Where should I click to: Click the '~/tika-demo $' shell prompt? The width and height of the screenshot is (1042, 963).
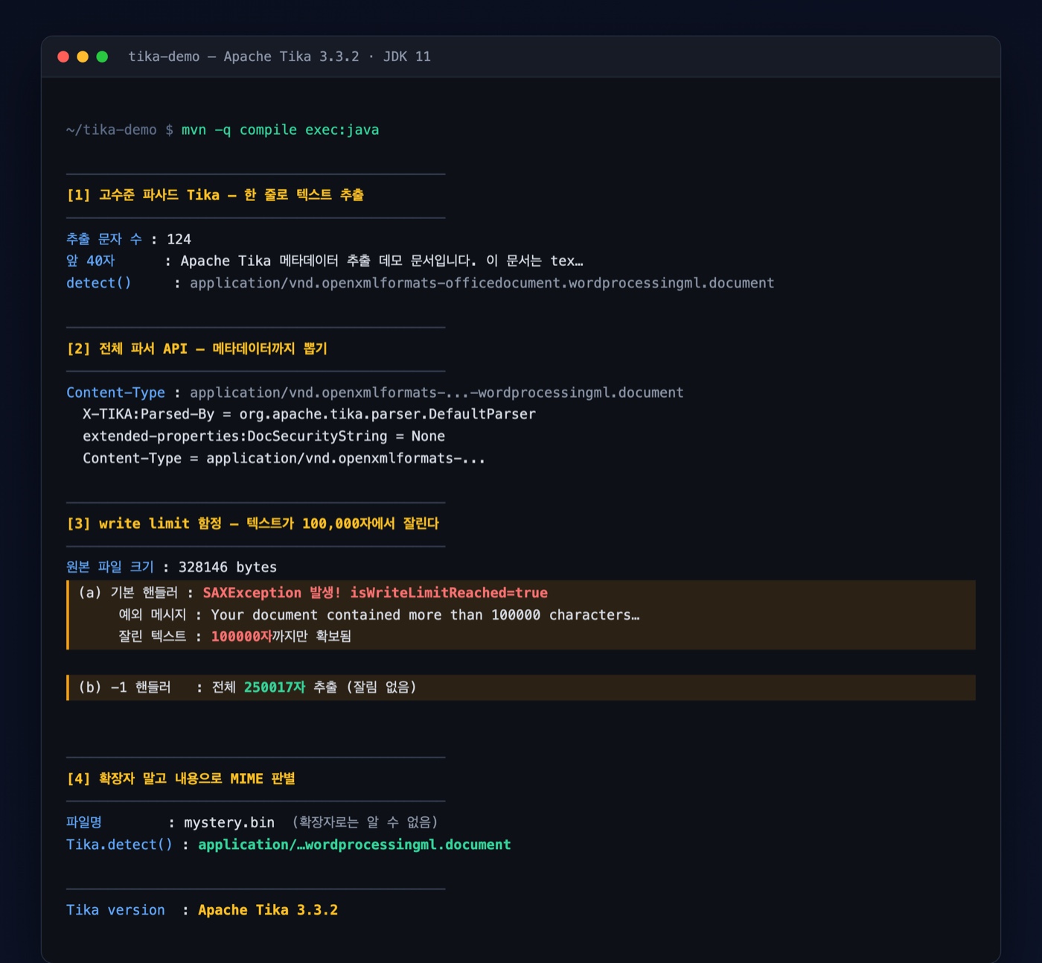[120, 130]
